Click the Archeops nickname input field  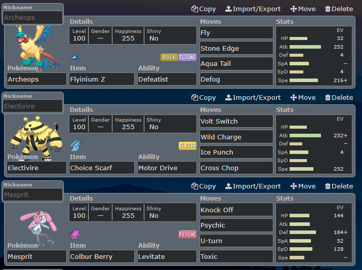coord(33,18)
